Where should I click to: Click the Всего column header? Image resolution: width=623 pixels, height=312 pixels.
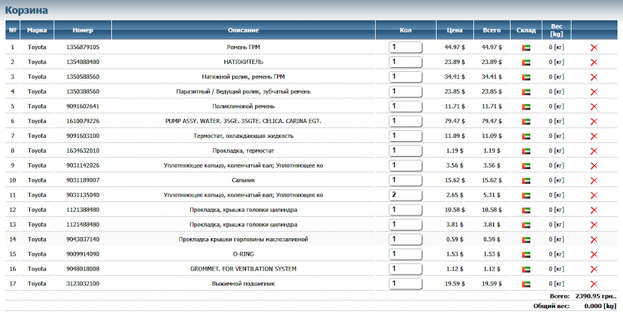[492, 30]
